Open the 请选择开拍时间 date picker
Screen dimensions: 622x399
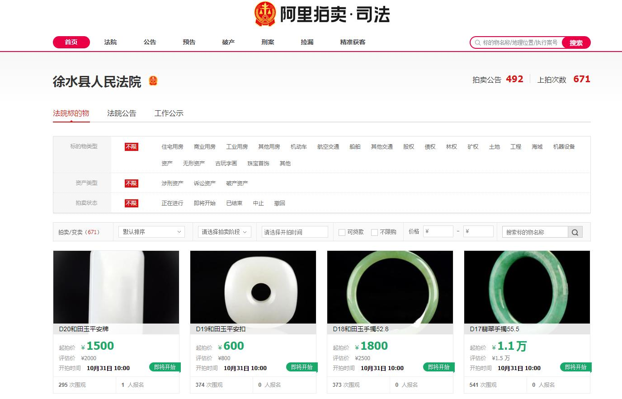click(x=295, y=232)
